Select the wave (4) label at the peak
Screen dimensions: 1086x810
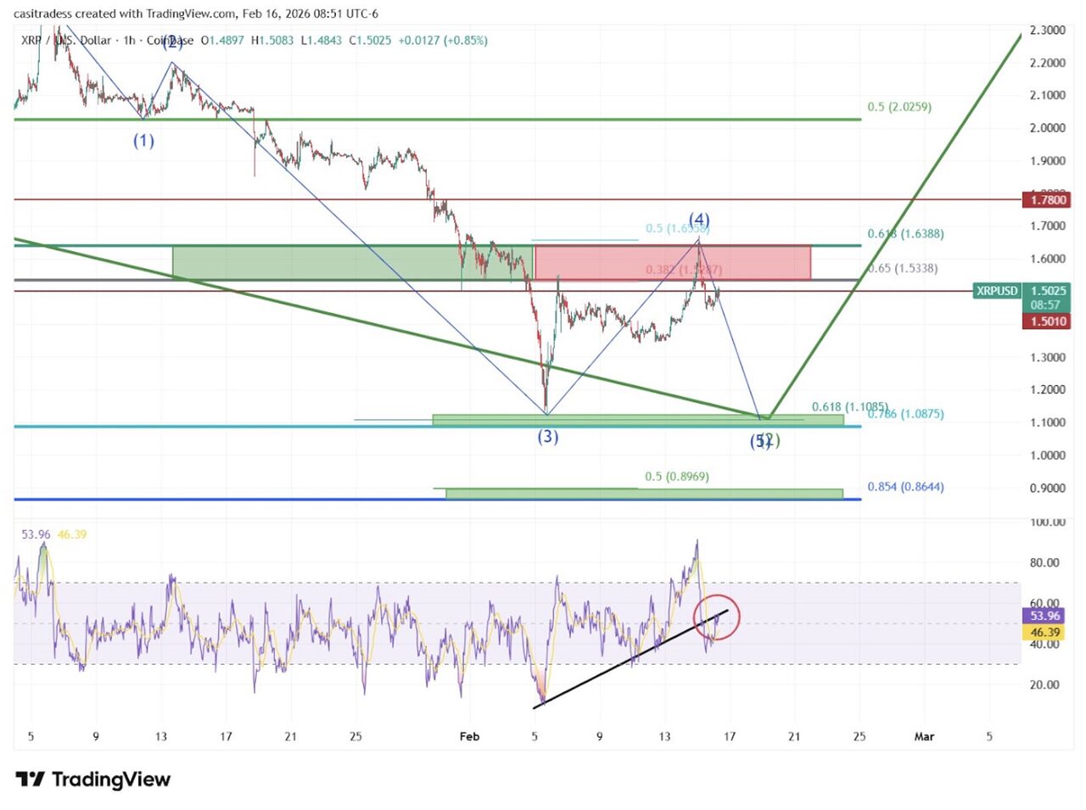(x=699, y=220)
